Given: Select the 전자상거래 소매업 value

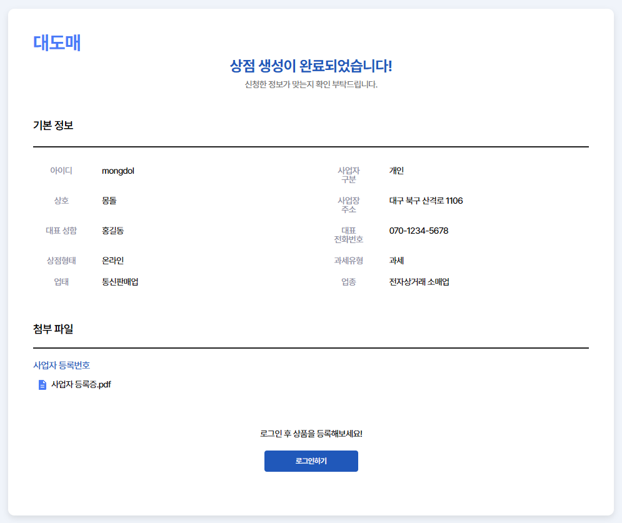Looking at the screenshot, I should coord(419,282).
